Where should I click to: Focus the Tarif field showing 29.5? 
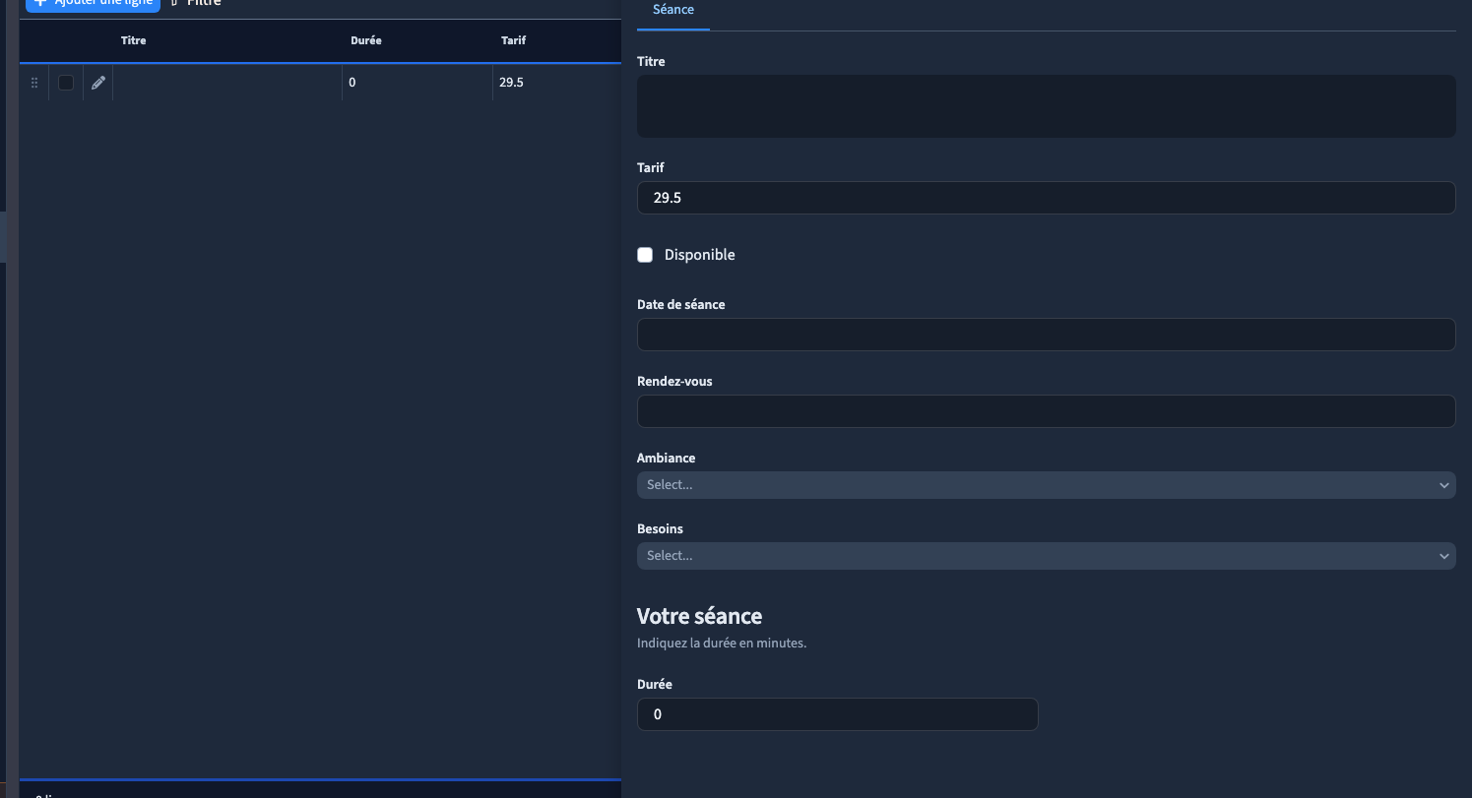click(1046, 198)
